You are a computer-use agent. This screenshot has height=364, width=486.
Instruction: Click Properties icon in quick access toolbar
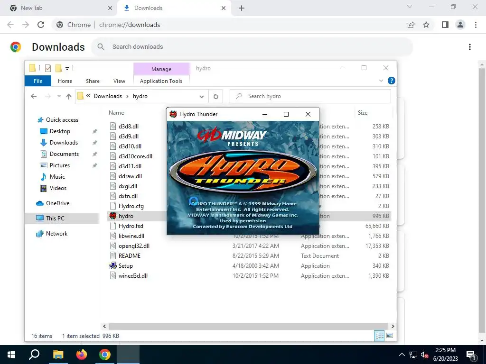[x=48, y=68]
